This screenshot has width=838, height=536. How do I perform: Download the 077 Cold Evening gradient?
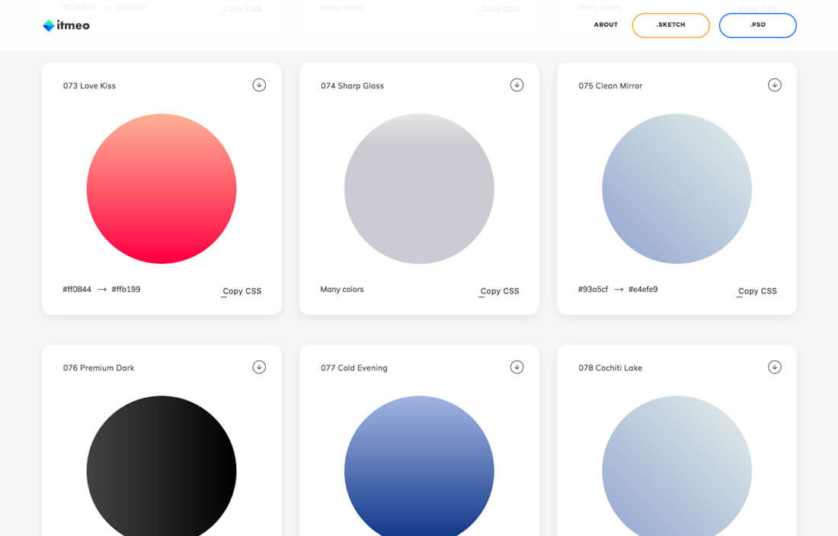(x=517, y=367)
